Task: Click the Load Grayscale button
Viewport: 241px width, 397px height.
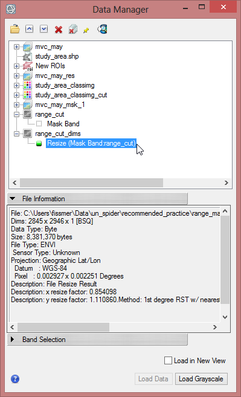Action: click(x=201, y=379)
